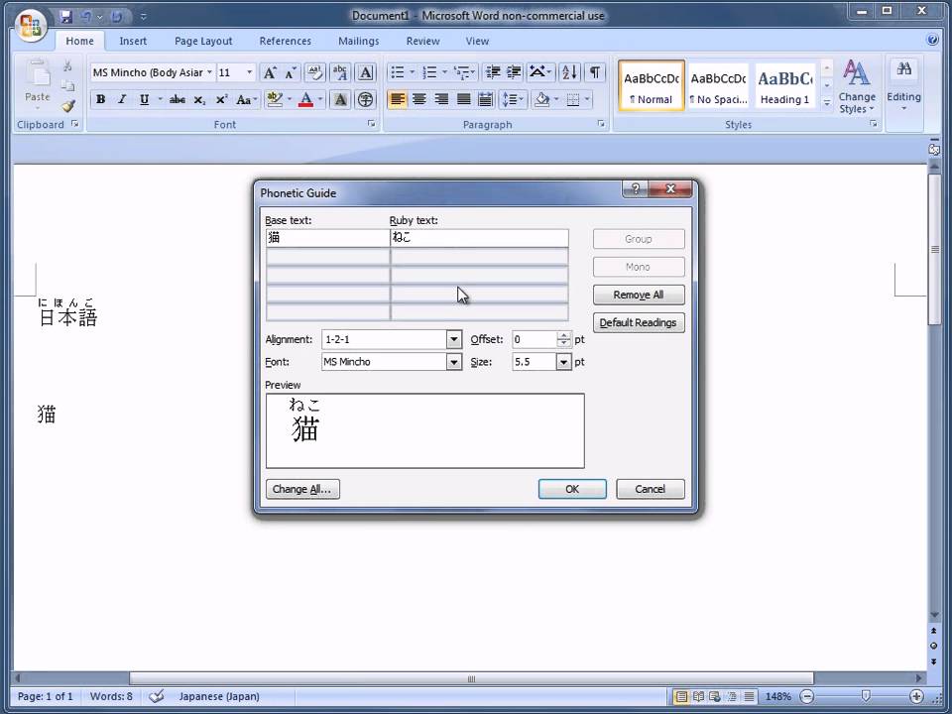Open the Page Layout tab
The height and width of the screenshot is (714, 952).
[x=203, y=41]
